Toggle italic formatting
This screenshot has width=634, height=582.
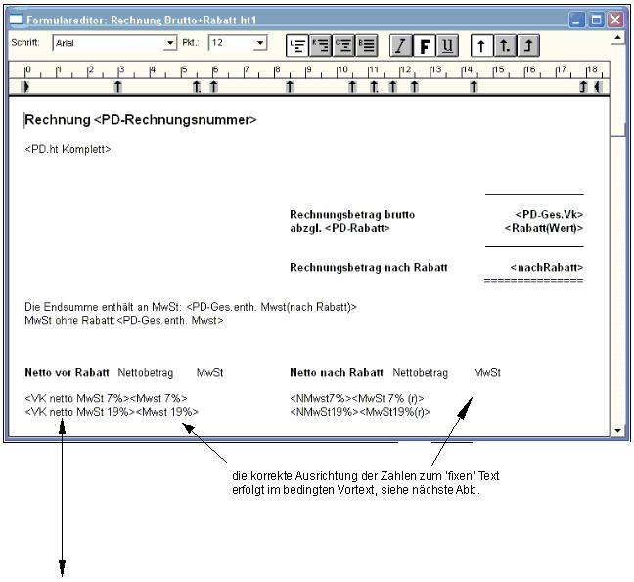[x=401, y=44]
